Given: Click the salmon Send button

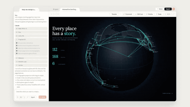Looking at the screenshot, I should [42, 97].
